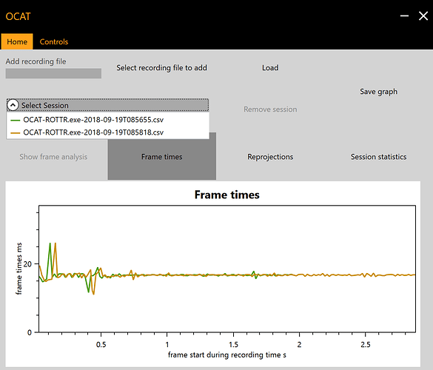Open the Select Session dropdown header
This screenshot has width=433, height=370.
[107, 105]
